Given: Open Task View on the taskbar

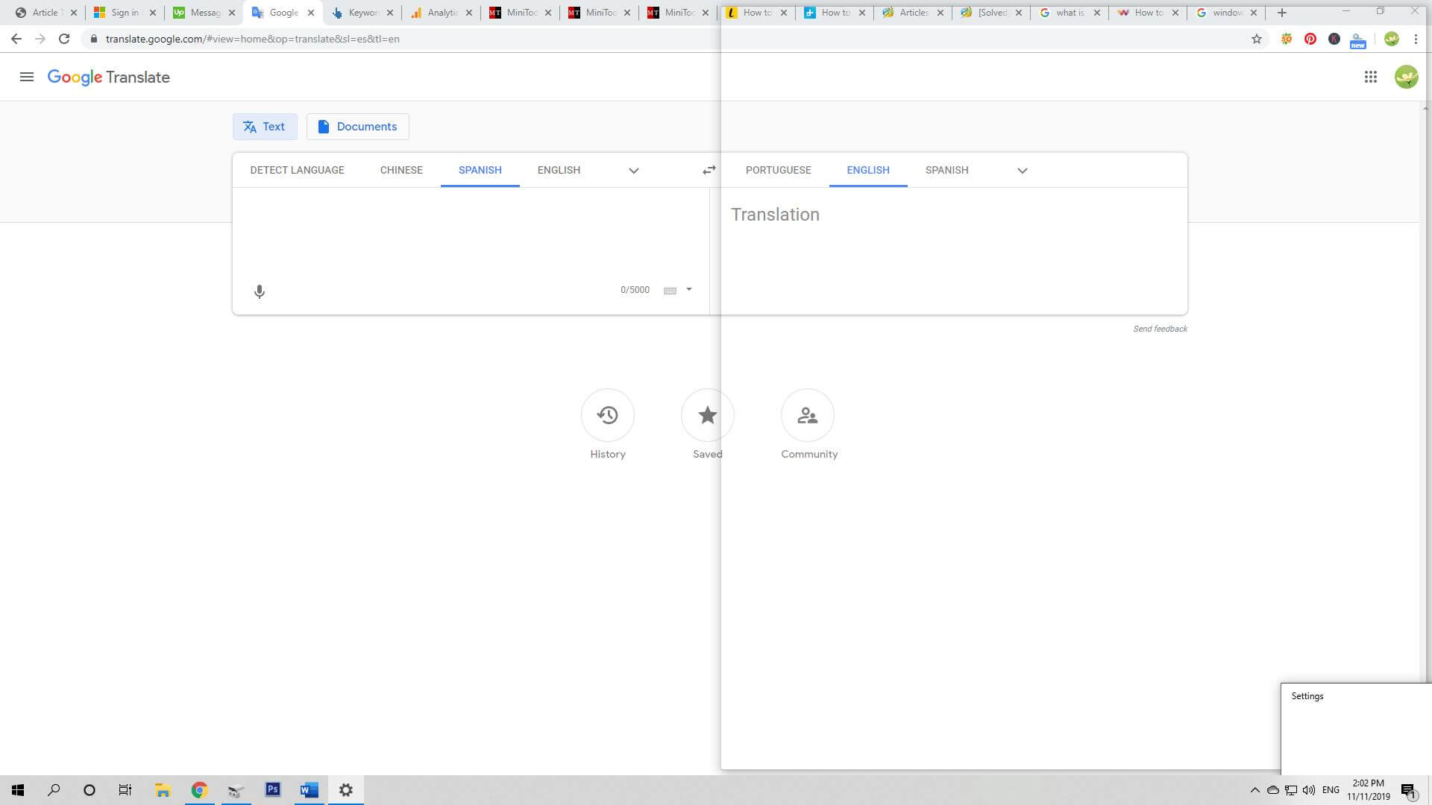Looking at the screenshot, I should (125, 790).
